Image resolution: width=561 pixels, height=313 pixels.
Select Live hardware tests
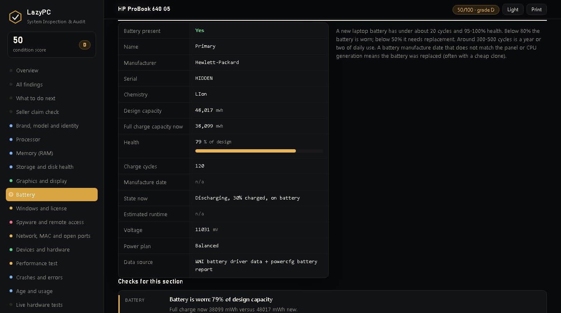[x=52, y=305]
